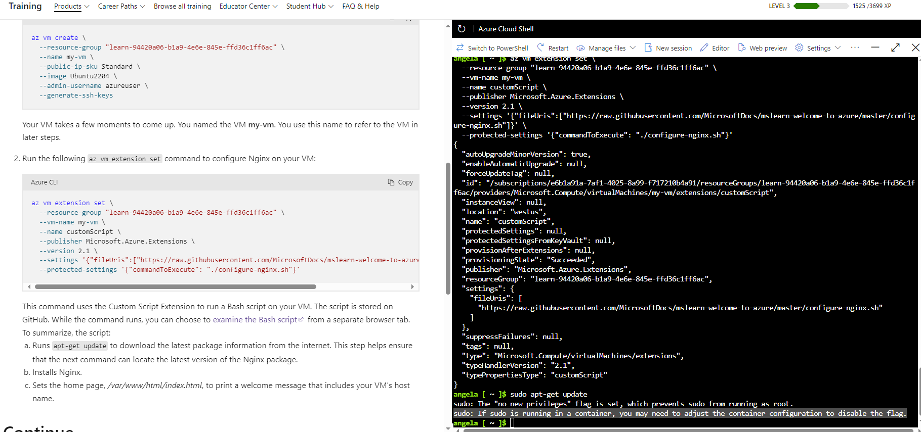Viewport: 921px width, 432px height.
Task: Open the Cloud Shell Editor
Action: pyautogui.click(x=715, y=48)
